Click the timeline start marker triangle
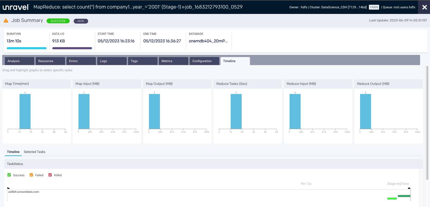430x207 pixels. click(x=9, y=188)
